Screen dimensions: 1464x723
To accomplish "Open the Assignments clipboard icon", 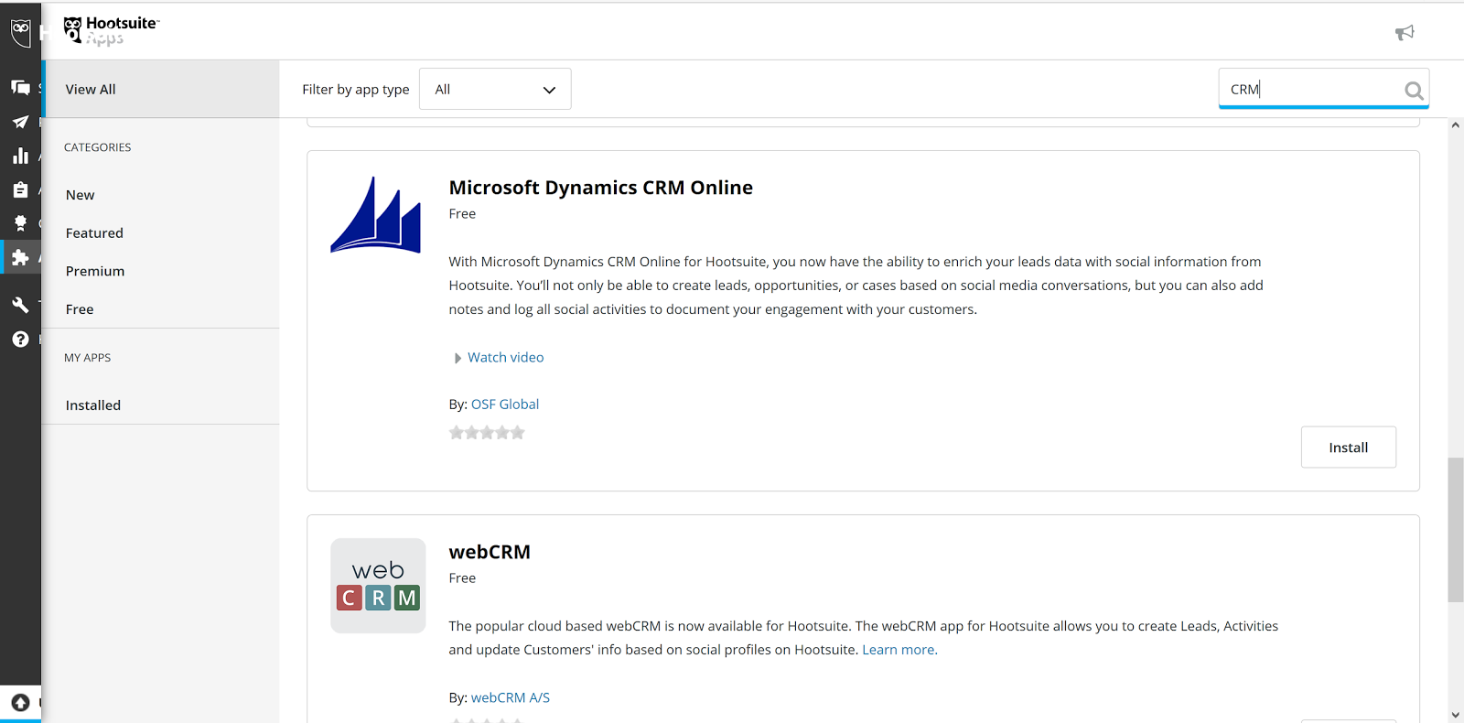I will 20,189.
